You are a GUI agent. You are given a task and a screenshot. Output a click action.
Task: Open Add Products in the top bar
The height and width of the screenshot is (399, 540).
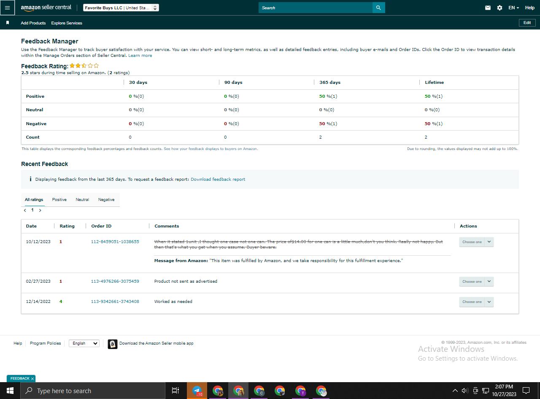(x=33, y=23)
